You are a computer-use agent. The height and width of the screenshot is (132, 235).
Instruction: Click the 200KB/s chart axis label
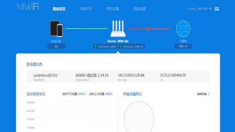(31, 111)
